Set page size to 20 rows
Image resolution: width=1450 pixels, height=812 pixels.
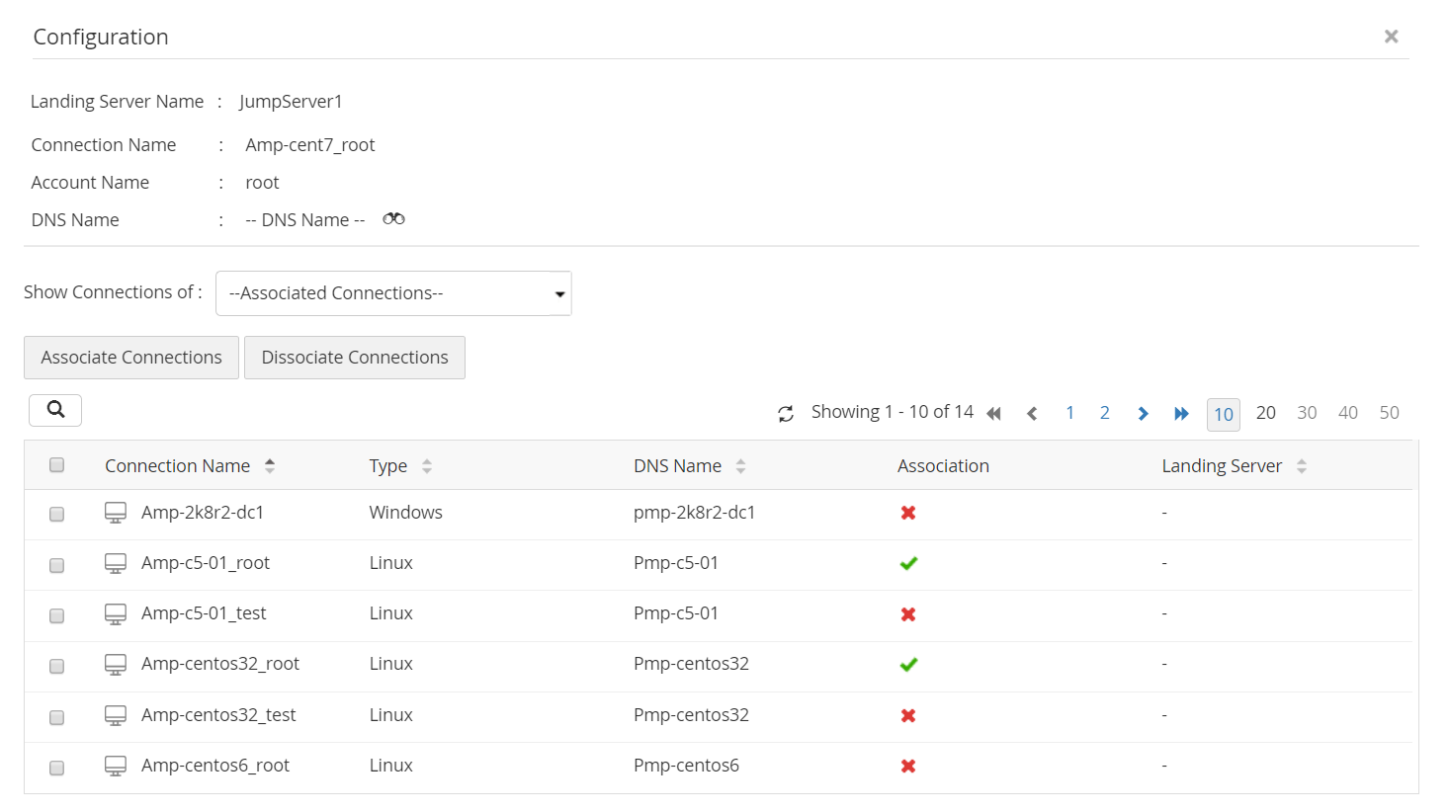coord(1265,413)
